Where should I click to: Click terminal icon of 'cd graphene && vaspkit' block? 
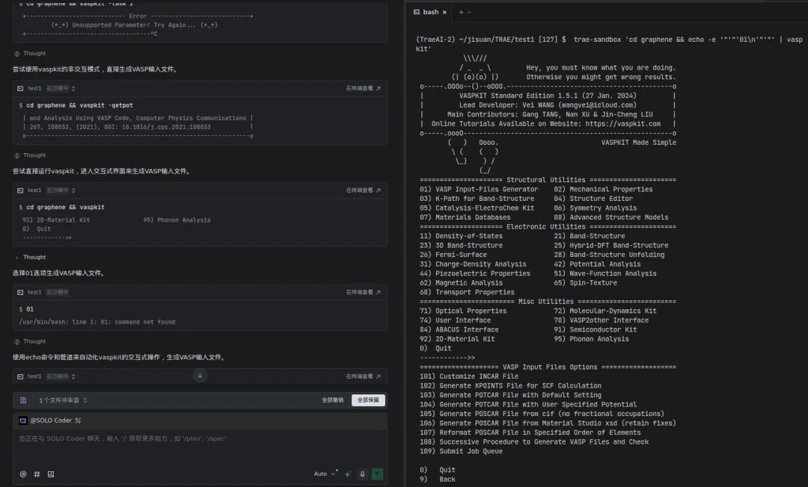pos(20,190)
